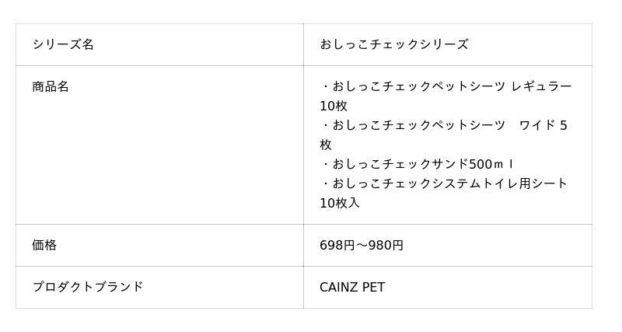This screenshot has height=332, width=622.
Task: Click the lone 枚 character below the Wide line
Action: pos(326,145)
